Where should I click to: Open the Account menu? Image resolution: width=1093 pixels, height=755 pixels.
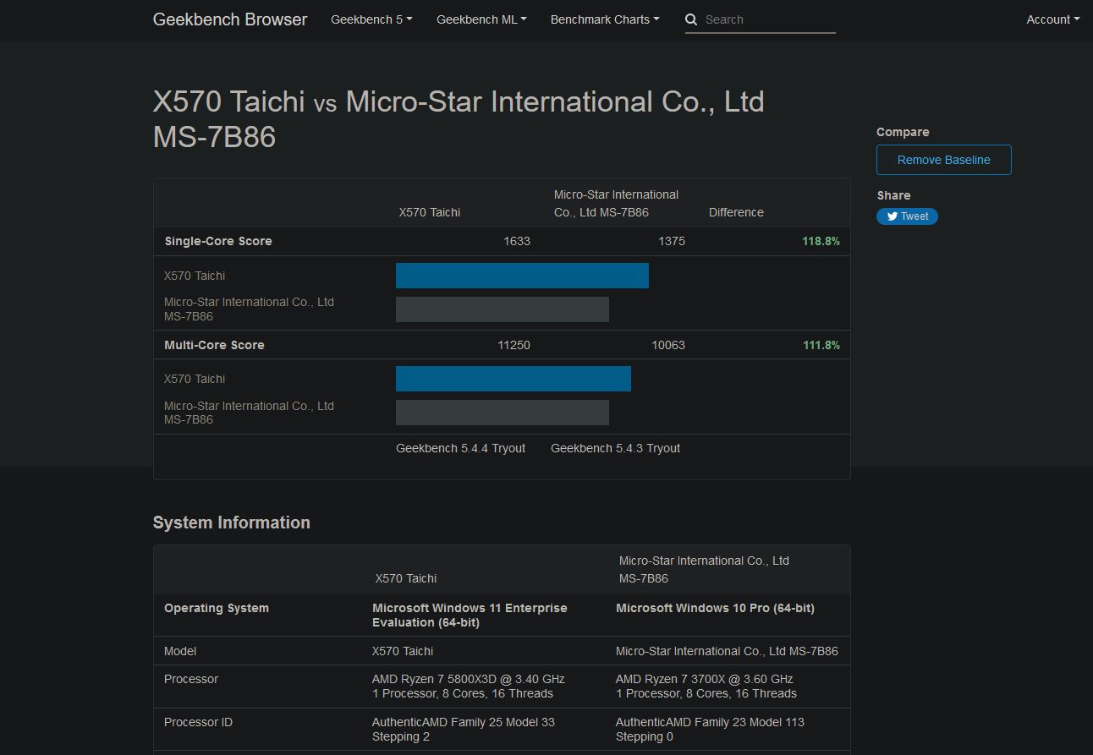coord(1052,19)
